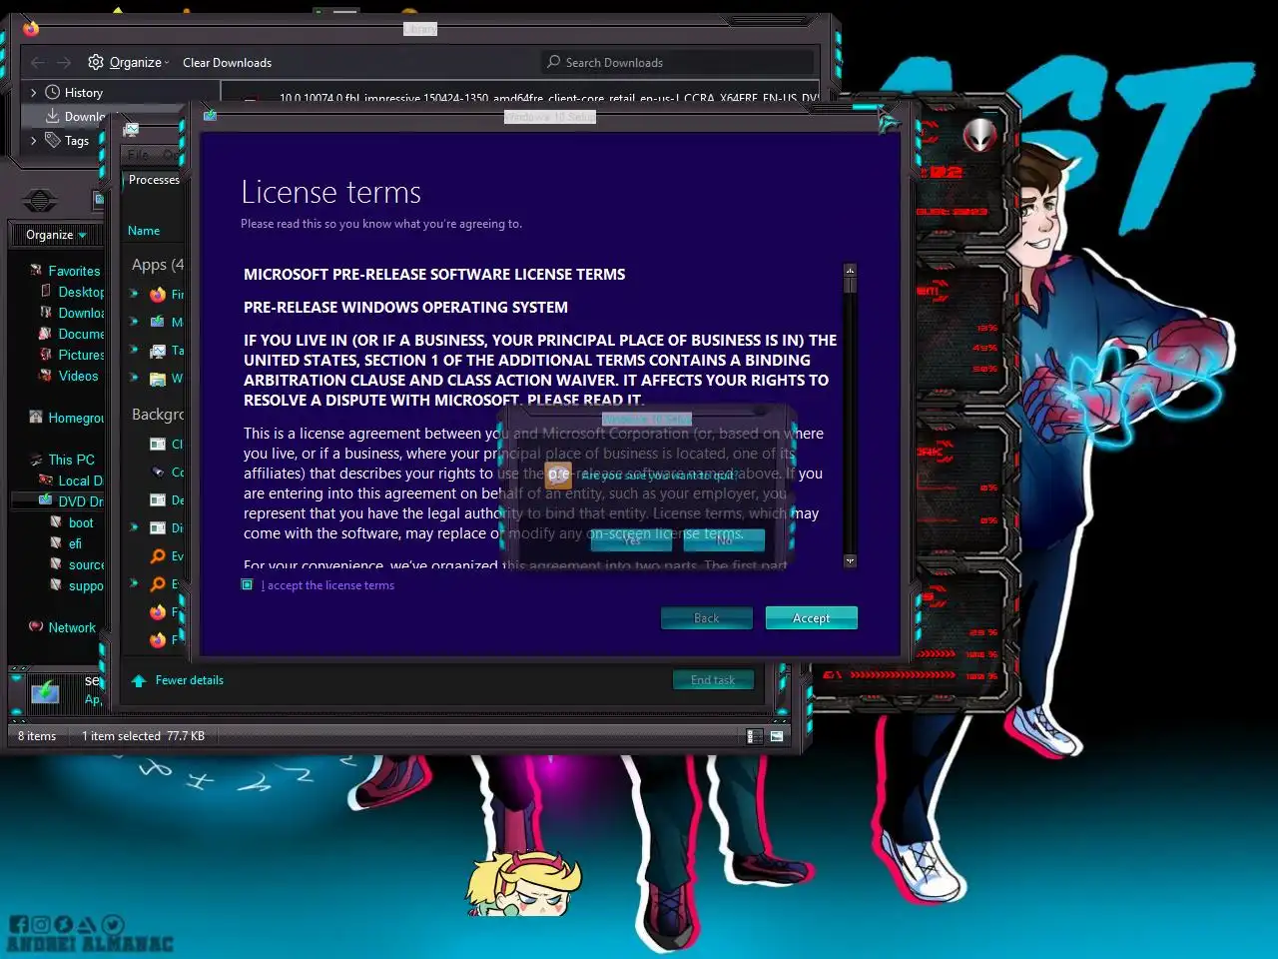This screenshot has width=1278, height=959.
Task: Open the File menu in Task Manager
Action: pyautogui.click(x=138, y=155)
